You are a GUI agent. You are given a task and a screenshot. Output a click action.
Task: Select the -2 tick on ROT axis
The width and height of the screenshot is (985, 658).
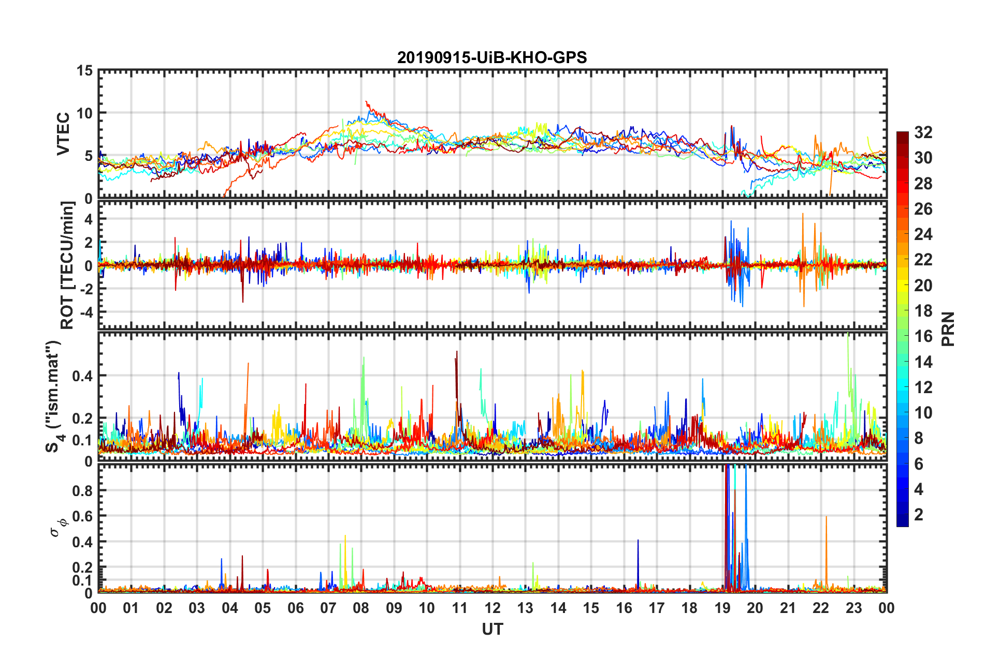point(85,289)
